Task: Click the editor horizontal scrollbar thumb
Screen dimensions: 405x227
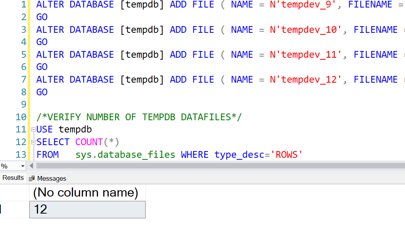Action: point(221,166)
